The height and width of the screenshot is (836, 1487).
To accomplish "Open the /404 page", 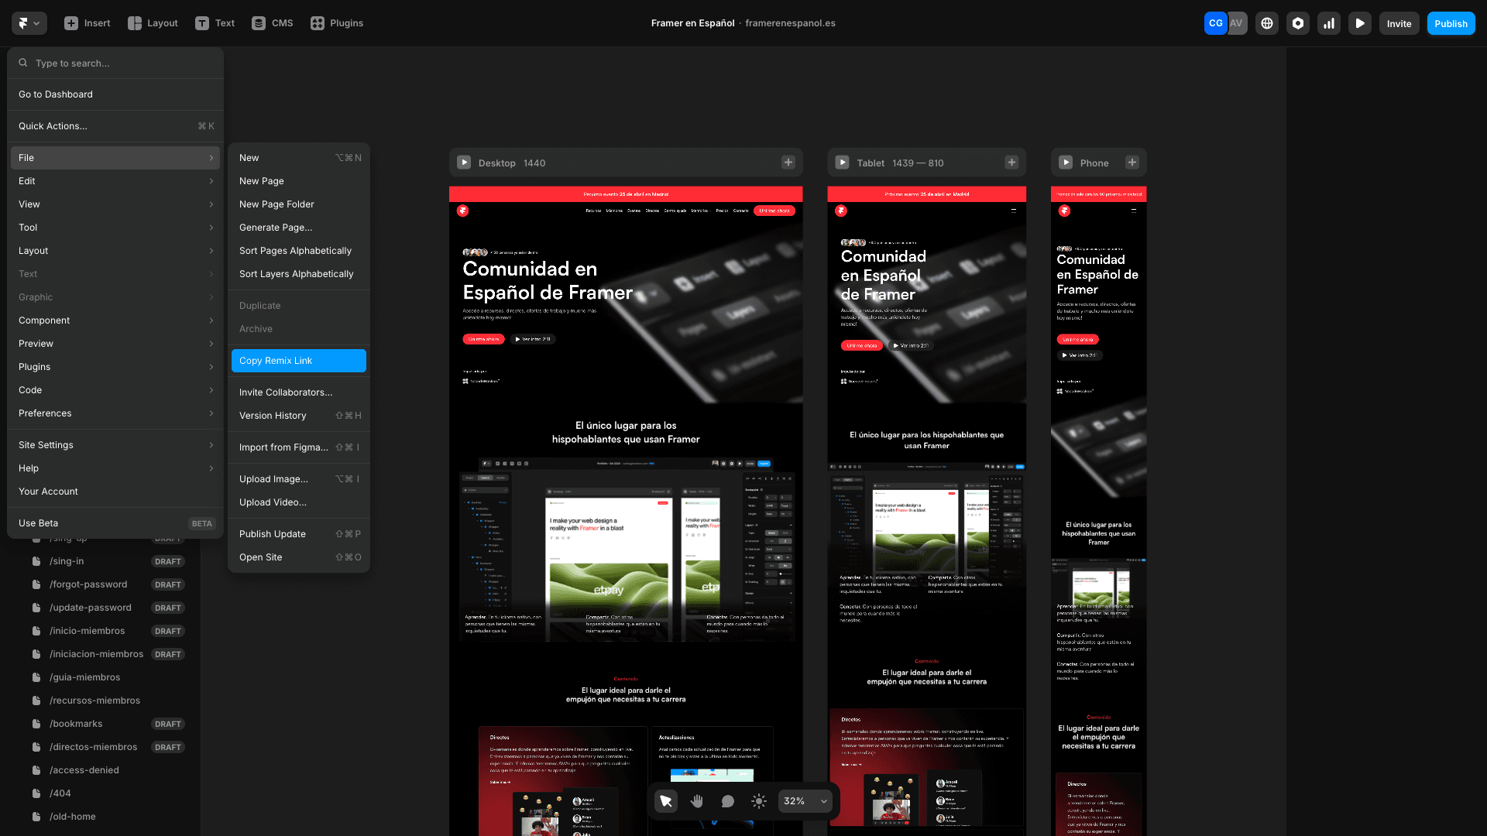I will (x=108, y=793).
